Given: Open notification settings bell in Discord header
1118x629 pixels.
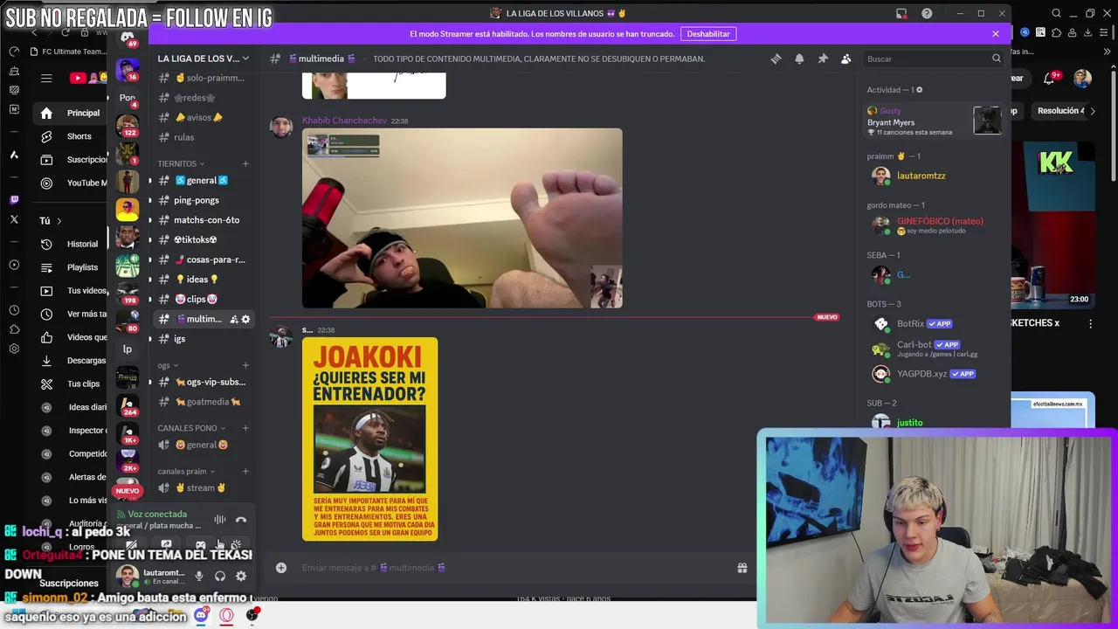Looking at the screenshot, I should coord(799,59).
